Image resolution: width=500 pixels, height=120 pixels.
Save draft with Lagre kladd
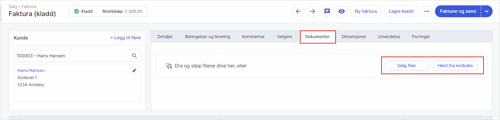401,11
